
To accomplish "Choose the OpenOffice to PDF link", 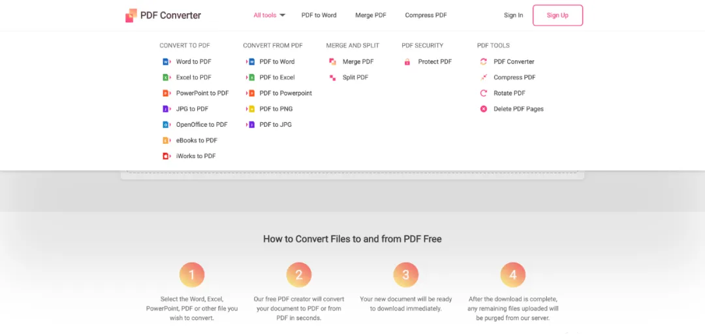I will pos(202,125).
